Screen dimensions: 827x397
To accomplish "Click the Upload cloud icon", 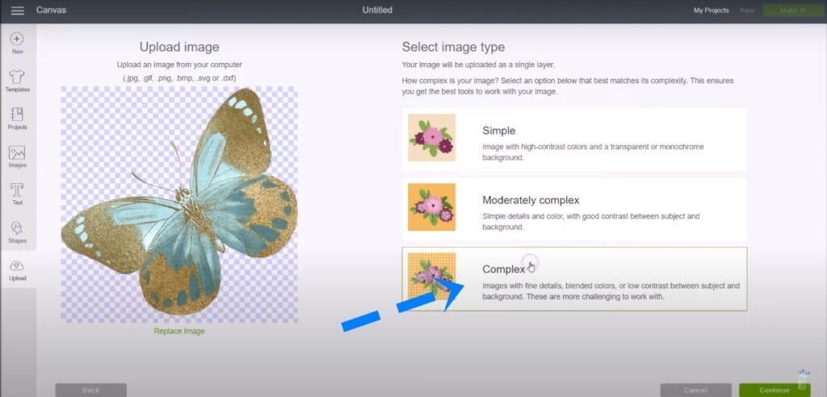I will point(17,266).
